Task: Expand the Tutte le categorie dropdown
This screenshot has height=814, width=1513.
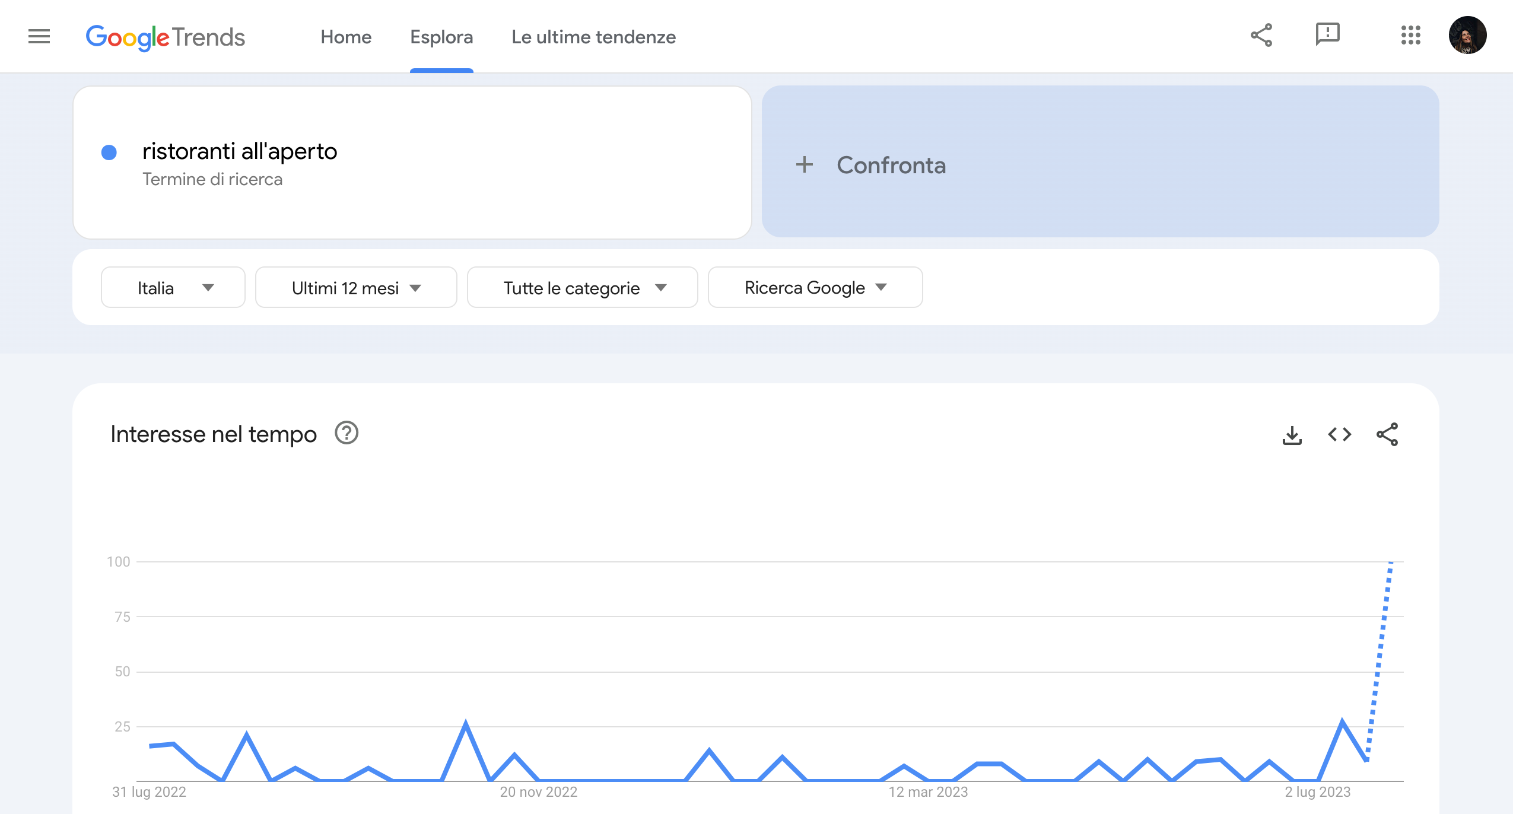Action: tap(582, 288)
